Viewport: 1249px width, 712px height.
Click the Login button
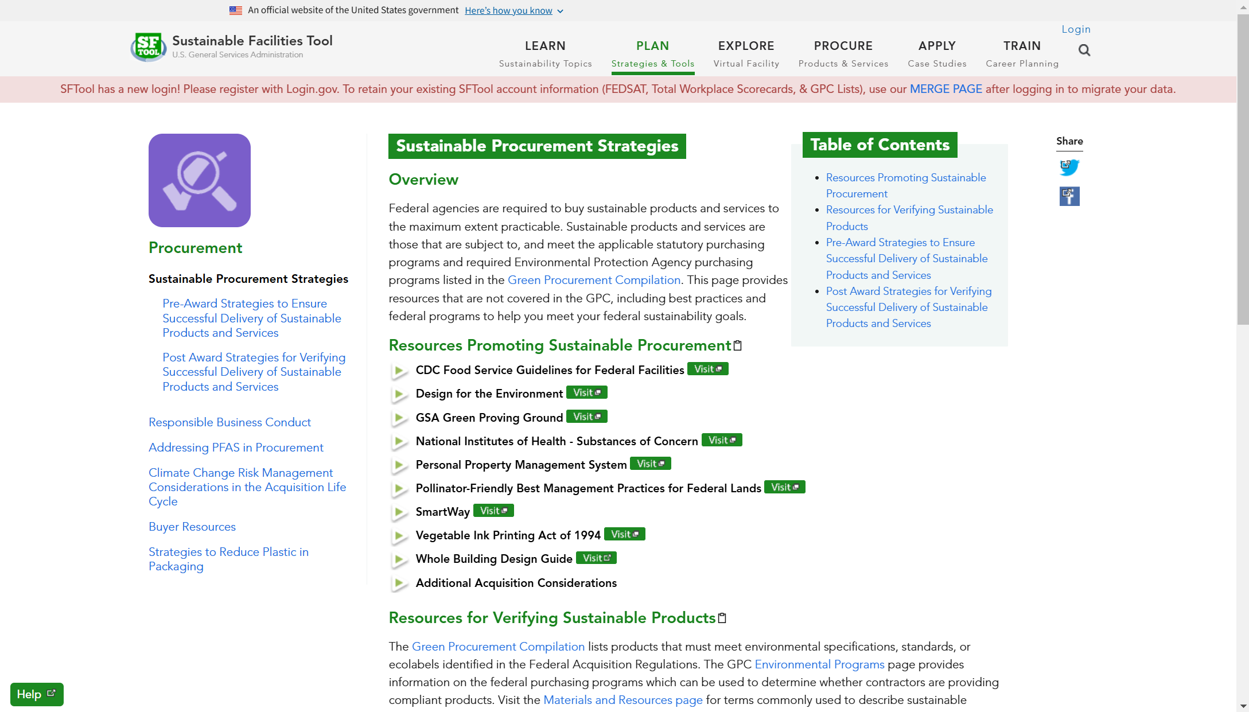pyautogui.click(x=1076, y=28)
